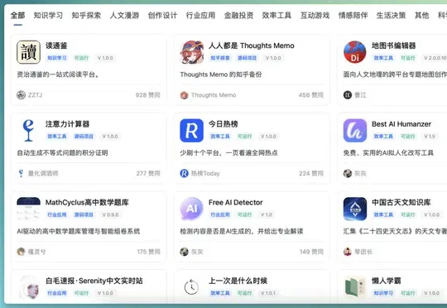This screenshot has width=447, height=308.
Task: Click 量化调酒师 author avatar
Action: click(x=21, y=173)
